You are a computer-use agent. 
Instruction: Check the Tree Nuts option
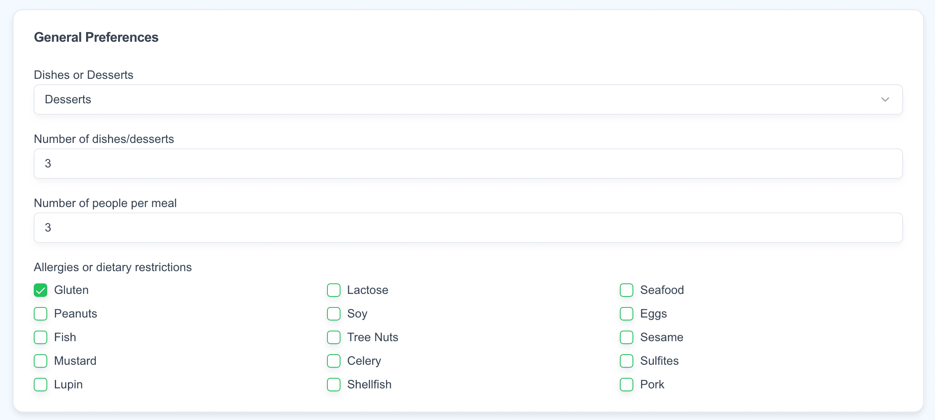[x=334, y=337]
